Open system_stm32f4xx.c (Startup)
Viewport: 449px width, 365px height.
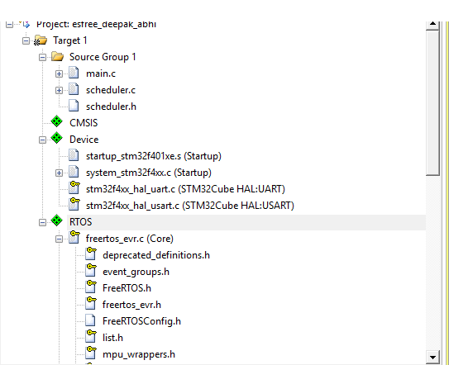(x=149, y=173)
